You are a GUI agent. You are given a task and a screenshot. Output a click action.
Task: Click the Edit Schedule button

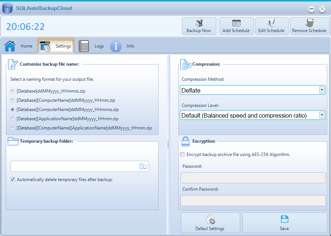[x=272, y=26]
